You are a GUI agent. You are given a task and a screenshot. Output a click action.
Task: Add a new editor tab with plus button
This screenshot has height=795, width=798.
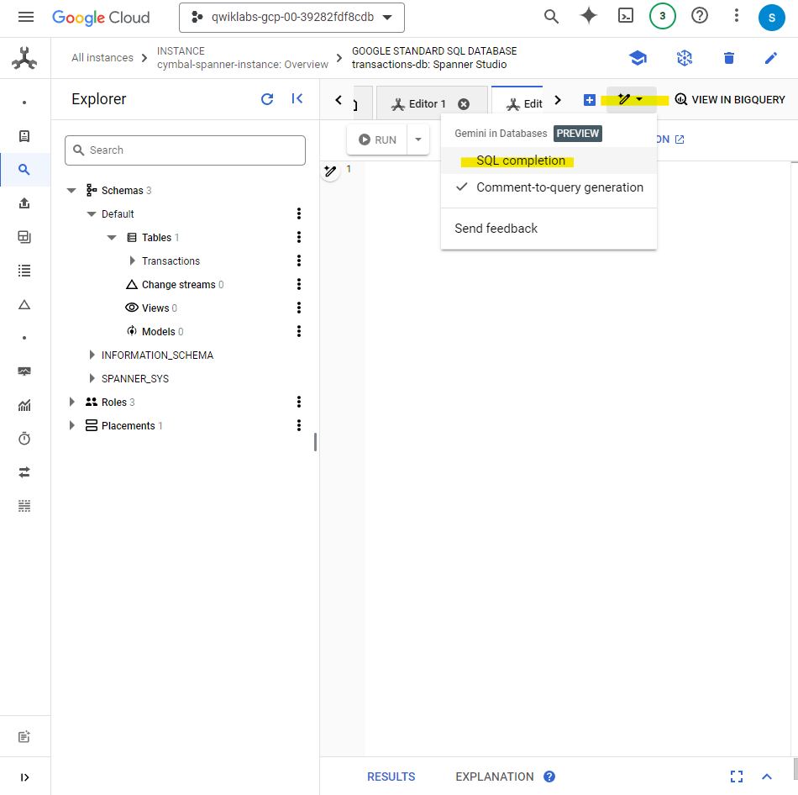click(590, 100)
